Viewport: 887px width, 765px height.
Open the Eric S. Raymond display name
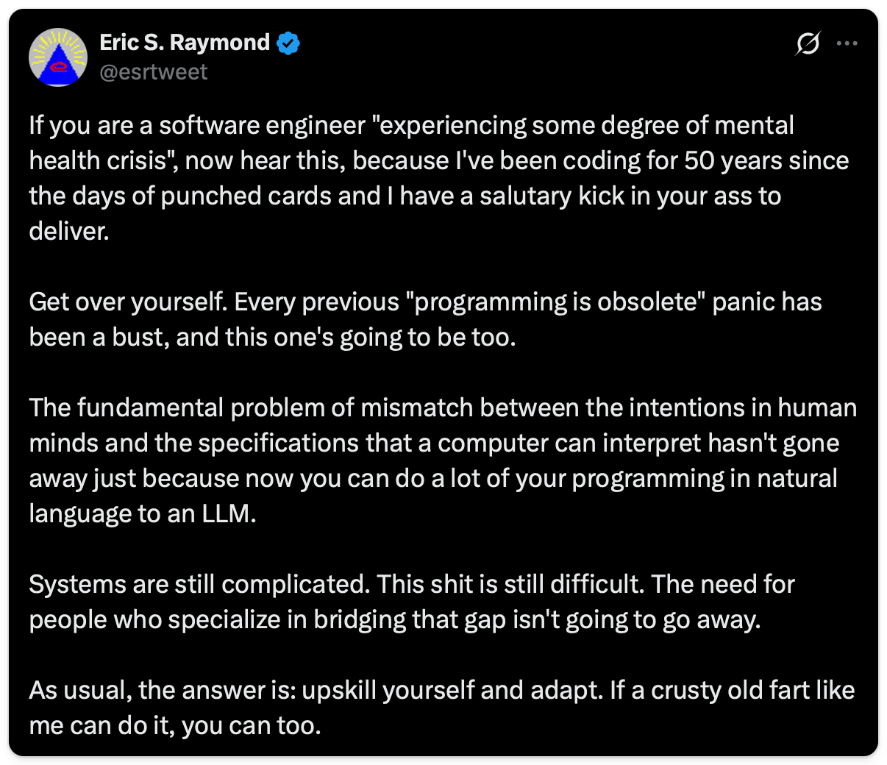click(x=185, y=43)
